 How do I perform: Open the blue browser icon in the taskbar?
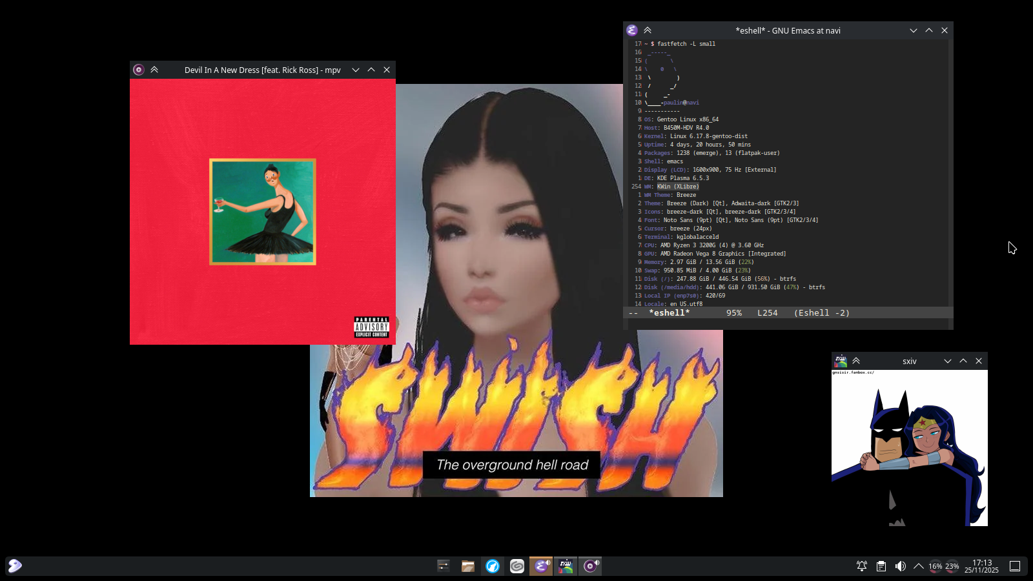[x=493, y=566]
